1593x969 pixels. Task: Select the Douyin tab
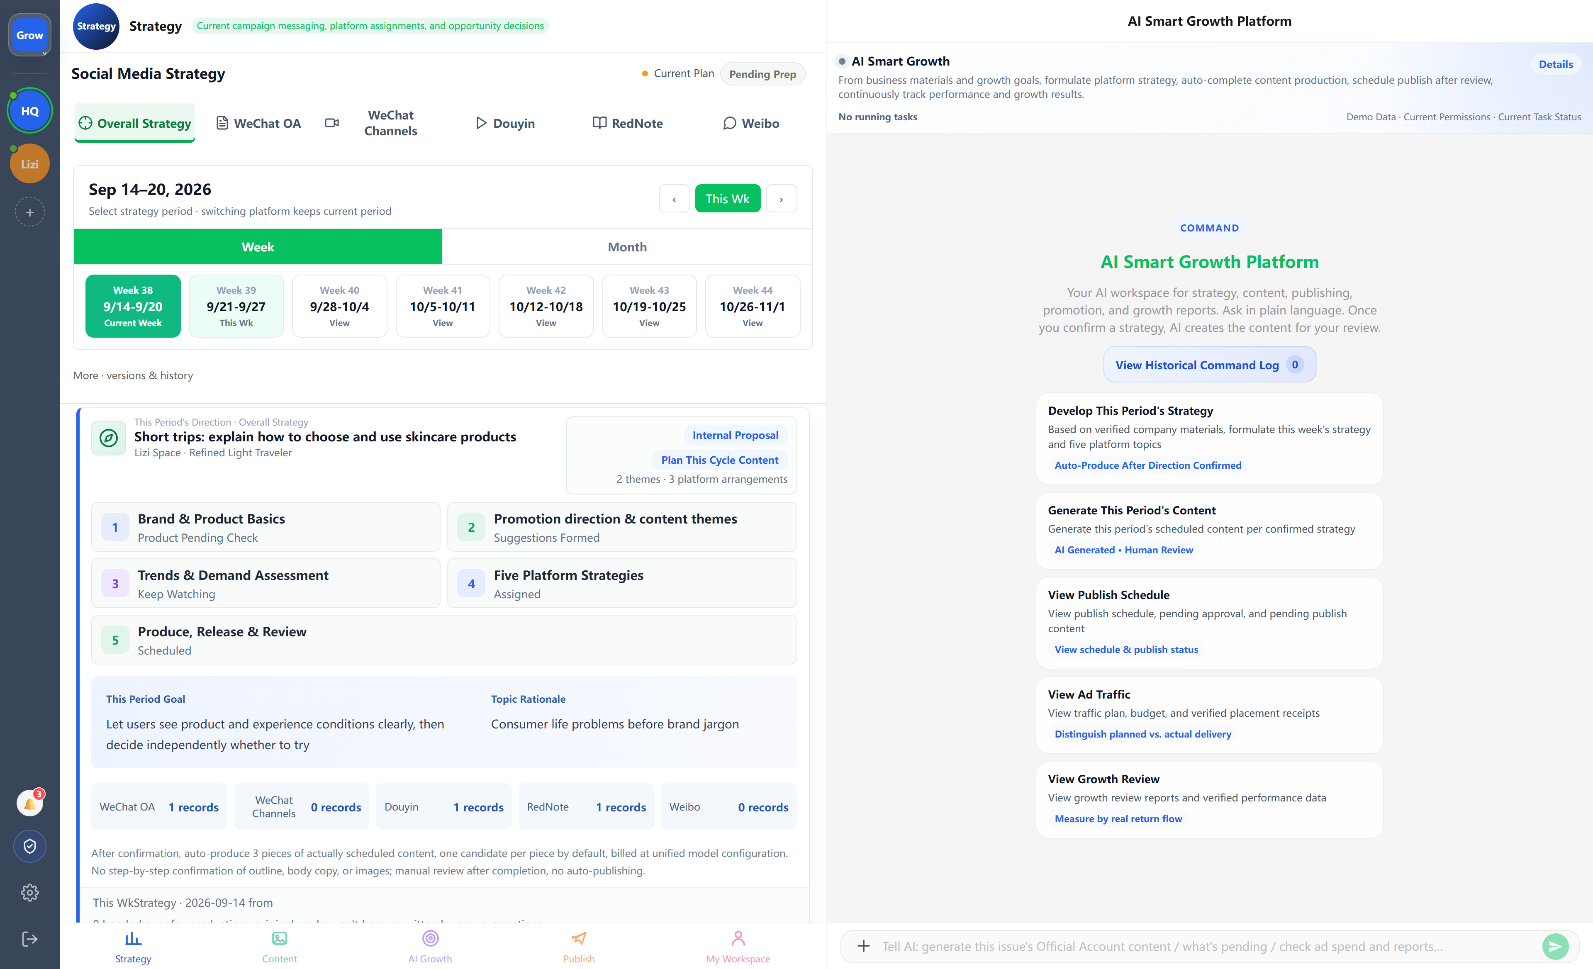tap(506, 123)
